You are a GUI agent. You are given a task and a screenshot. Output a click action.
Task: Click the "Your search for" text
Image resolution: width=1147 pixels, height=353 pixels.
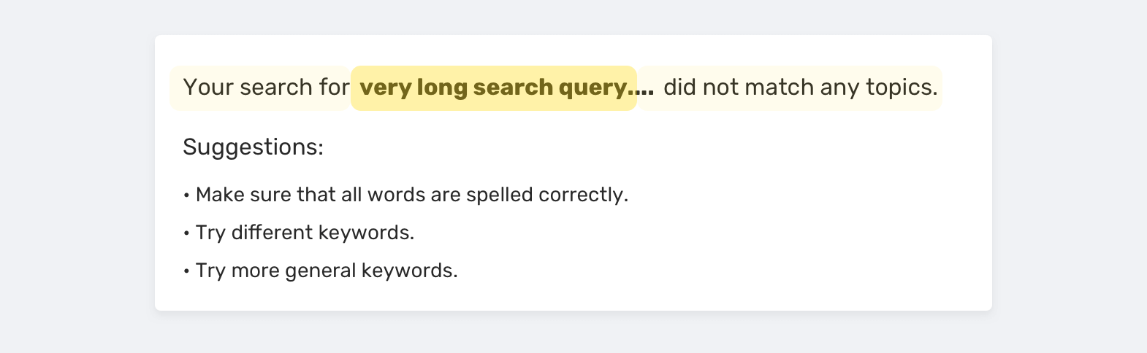point(266,88)
